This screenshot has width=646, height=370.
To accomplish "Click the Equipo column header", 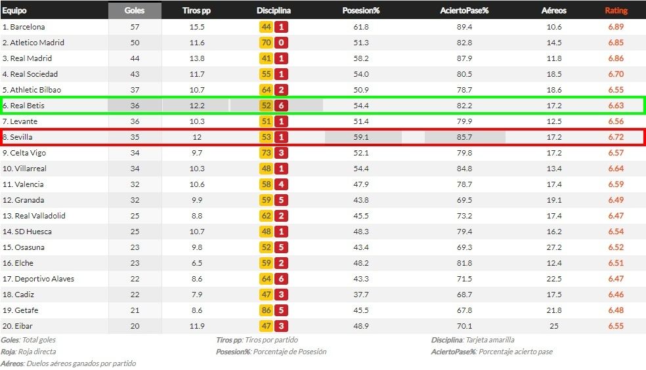I will point(14,10).
